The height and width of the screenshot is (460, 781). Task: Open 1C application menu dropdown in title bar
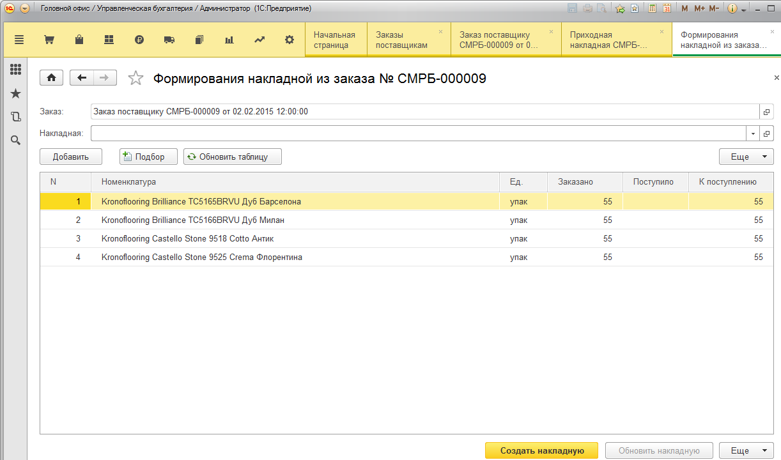(25, 8)
